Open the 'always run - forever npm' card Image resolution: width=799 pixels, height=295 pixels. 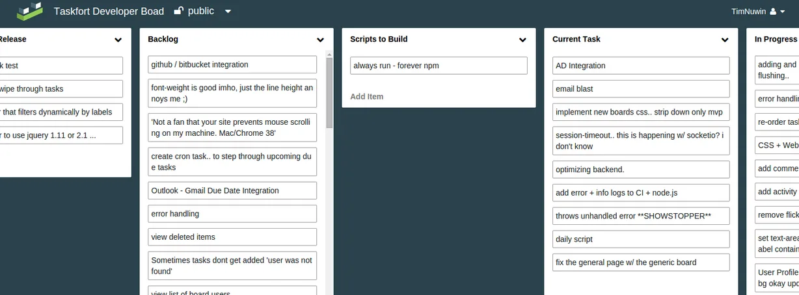(x=439, y=66)
